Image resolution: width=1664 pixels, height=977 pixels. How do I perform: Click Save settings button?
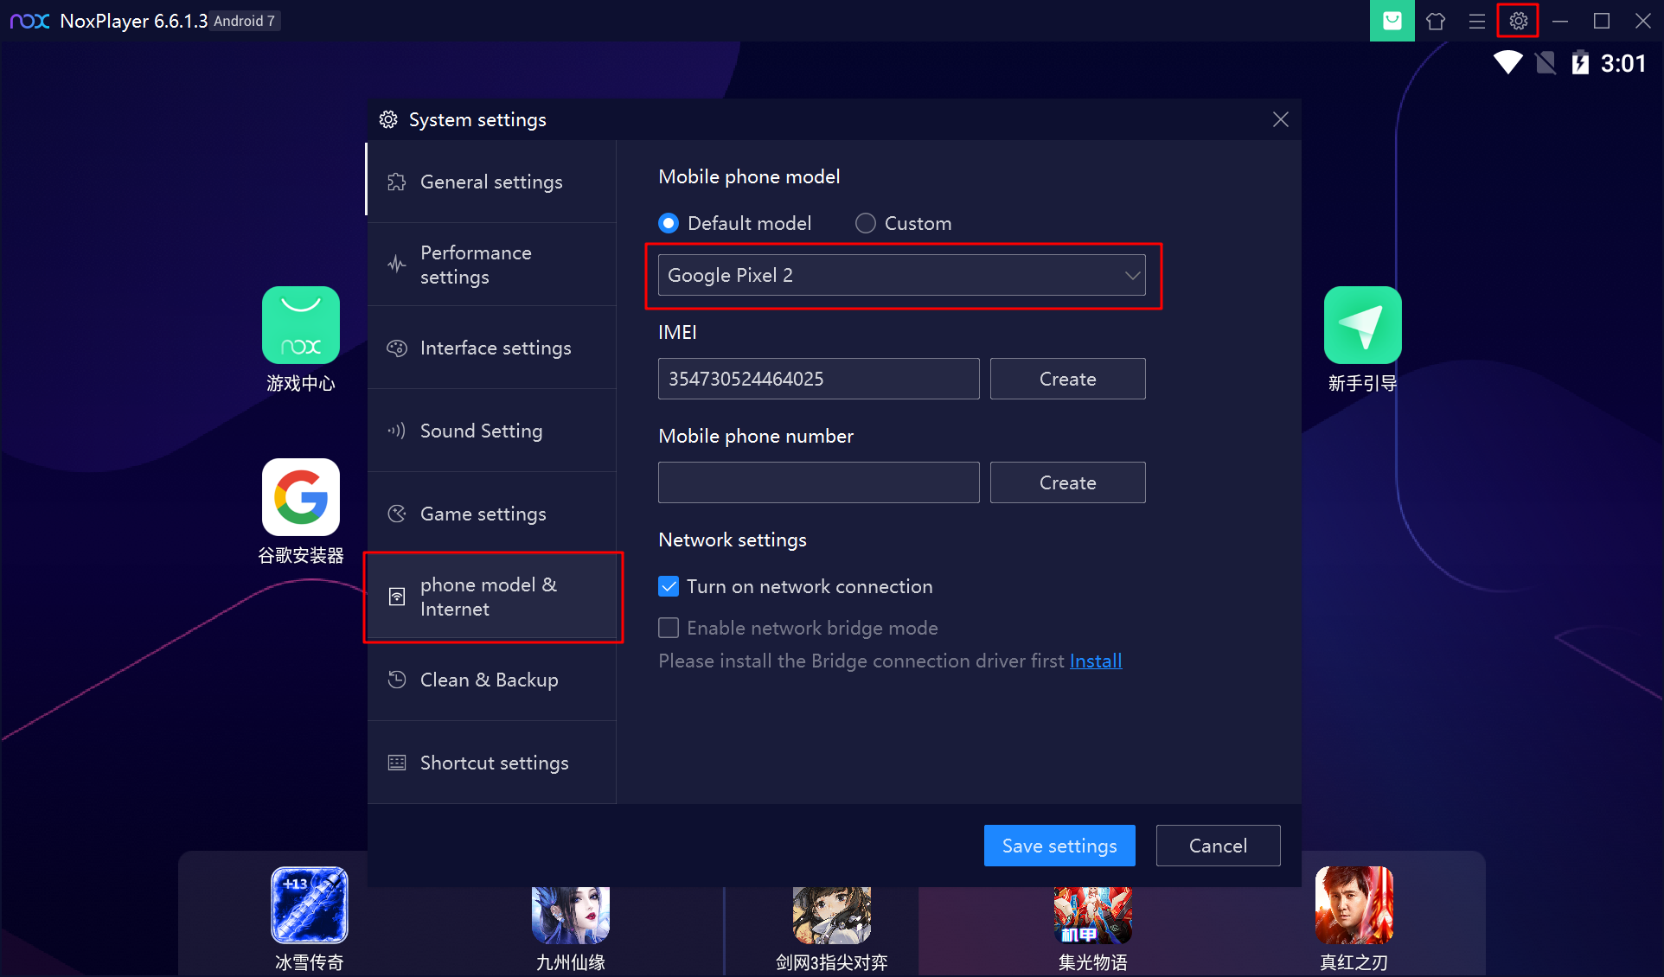click(1059, 846)
